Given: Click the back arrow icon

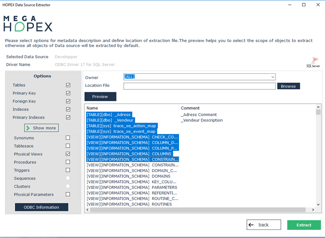Looking at the screenshot, I should [x=251, y=225].
